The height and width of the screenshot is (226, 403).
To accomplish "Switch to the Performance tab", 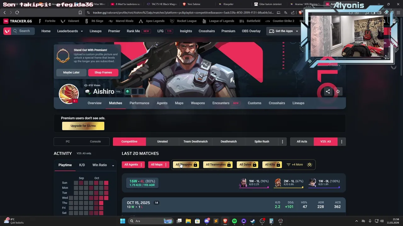I will [139, 103].
